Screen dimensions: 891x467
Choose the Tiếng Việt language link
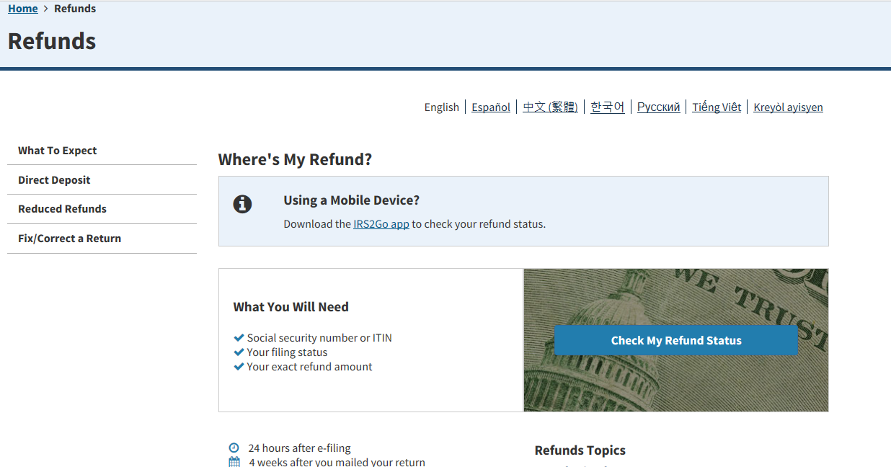(x=717, y=107)
